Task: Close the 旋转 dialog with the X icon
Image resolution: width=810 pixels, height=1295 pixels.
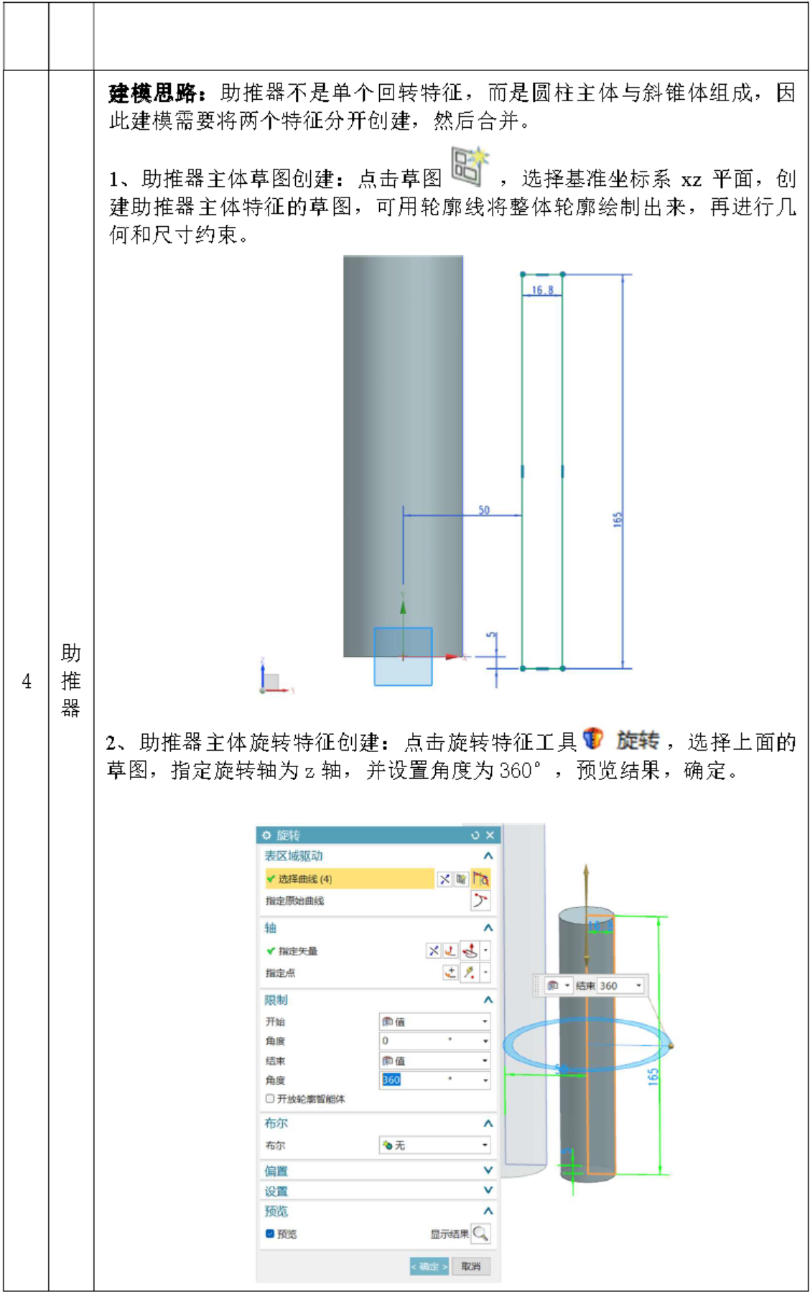Action: [490, 835]
